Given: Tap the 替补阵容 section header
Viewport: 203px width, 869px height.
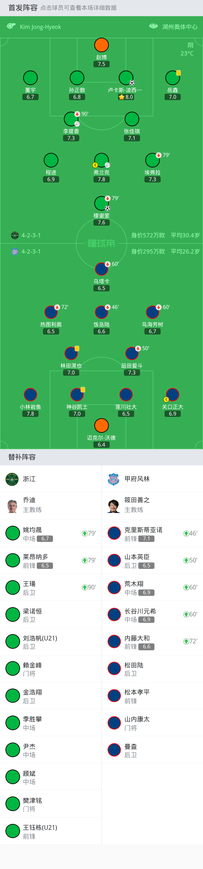Looking at the screenshot, I should tap(22, 457).
